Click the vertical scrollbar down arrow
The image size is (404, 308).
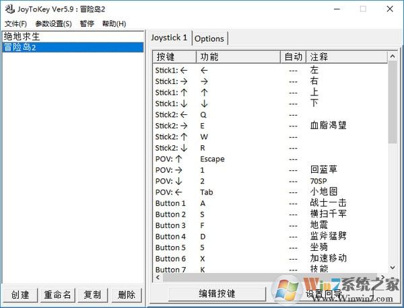(x=393, y=266)
